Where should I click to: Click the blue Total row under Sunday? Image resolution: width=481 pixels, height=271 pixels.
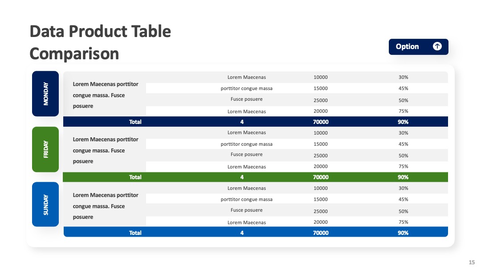pos(256,232)
